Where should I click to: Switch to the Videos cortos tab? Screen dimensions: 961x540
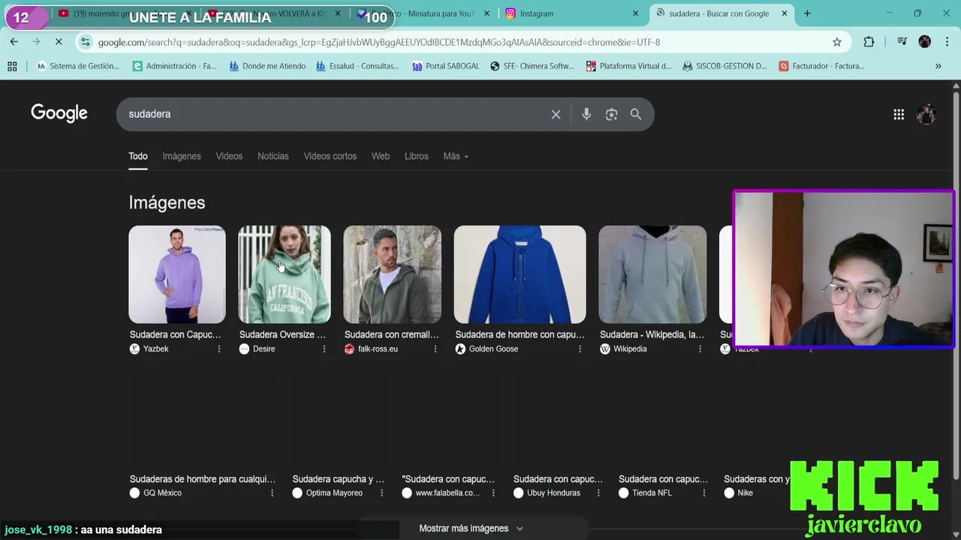pyautogui.click(x=330, y=156)
